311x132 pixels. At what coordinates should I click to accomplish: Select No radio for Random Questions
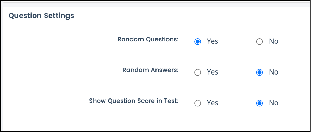pyautogui.click(x=259, y=42)
